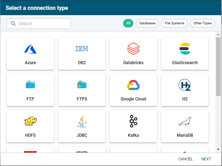The height and width of the screenshot is (166, 222).
Task: Choose the HDFS elephant icon
Action: (x=30, y=121)
